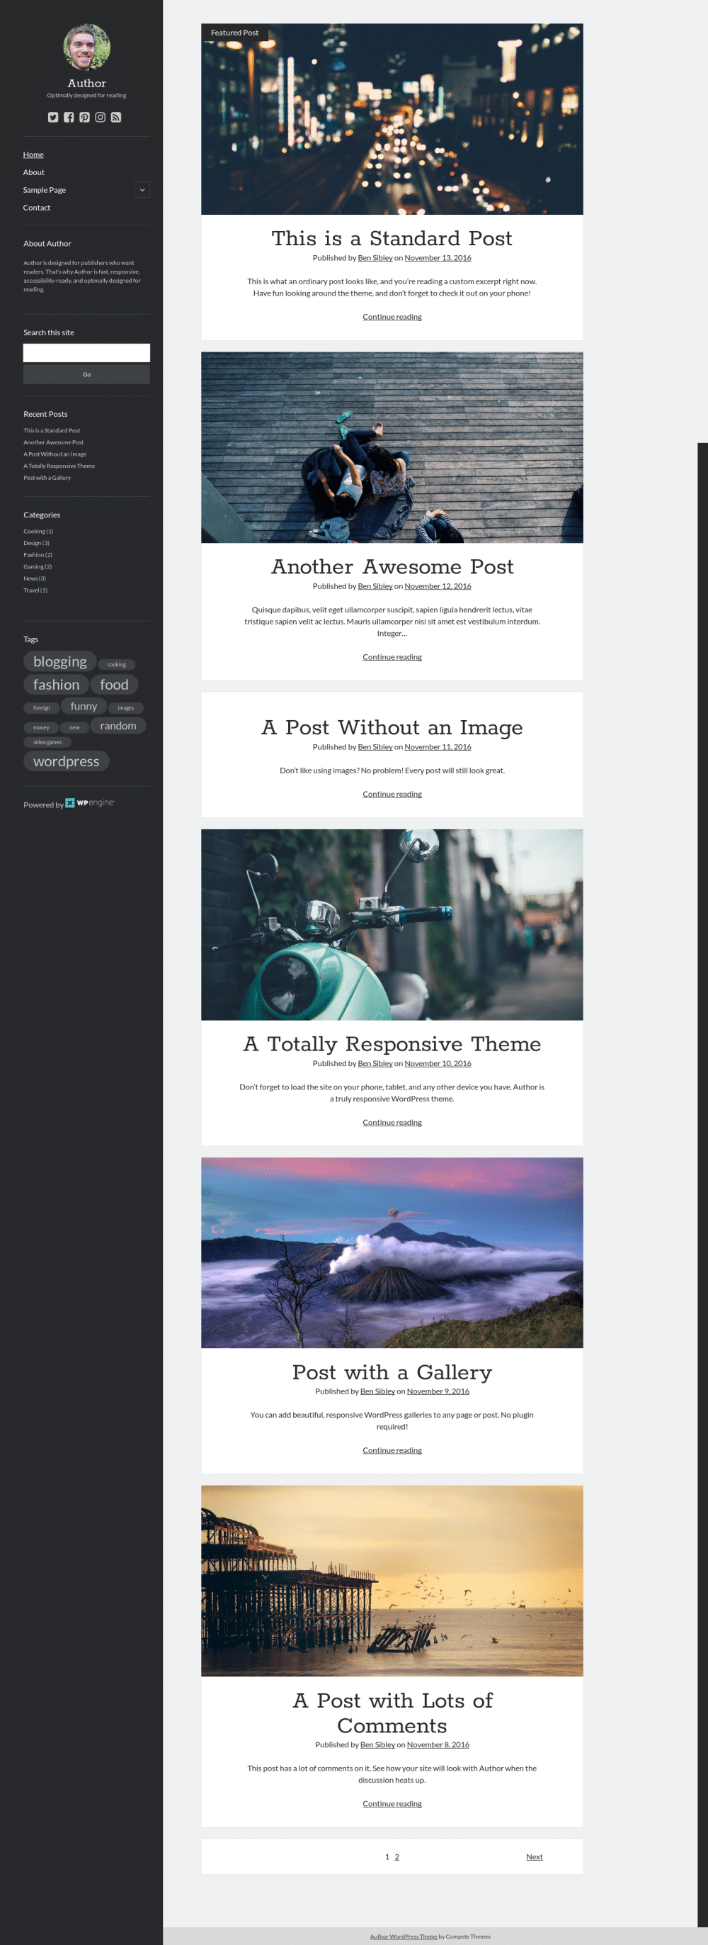
Task: Open the Twitter social icon
Action: point(53,117)
